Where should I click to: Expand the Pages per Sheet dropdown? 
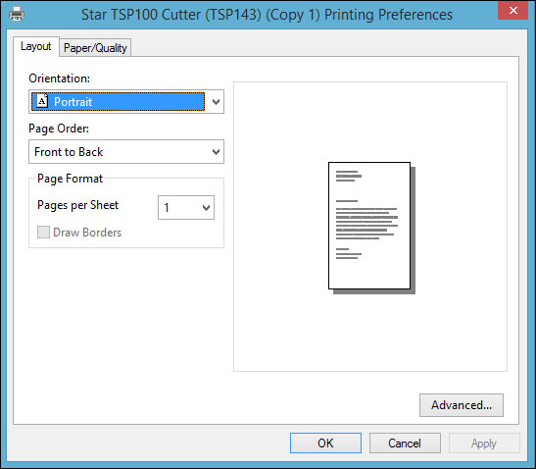[186, 207]
